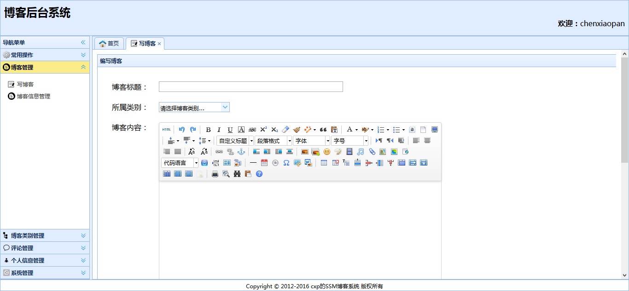Undo the last edit in the editor
This screenshot has width=629, height=291.
[x=181, y=129]
